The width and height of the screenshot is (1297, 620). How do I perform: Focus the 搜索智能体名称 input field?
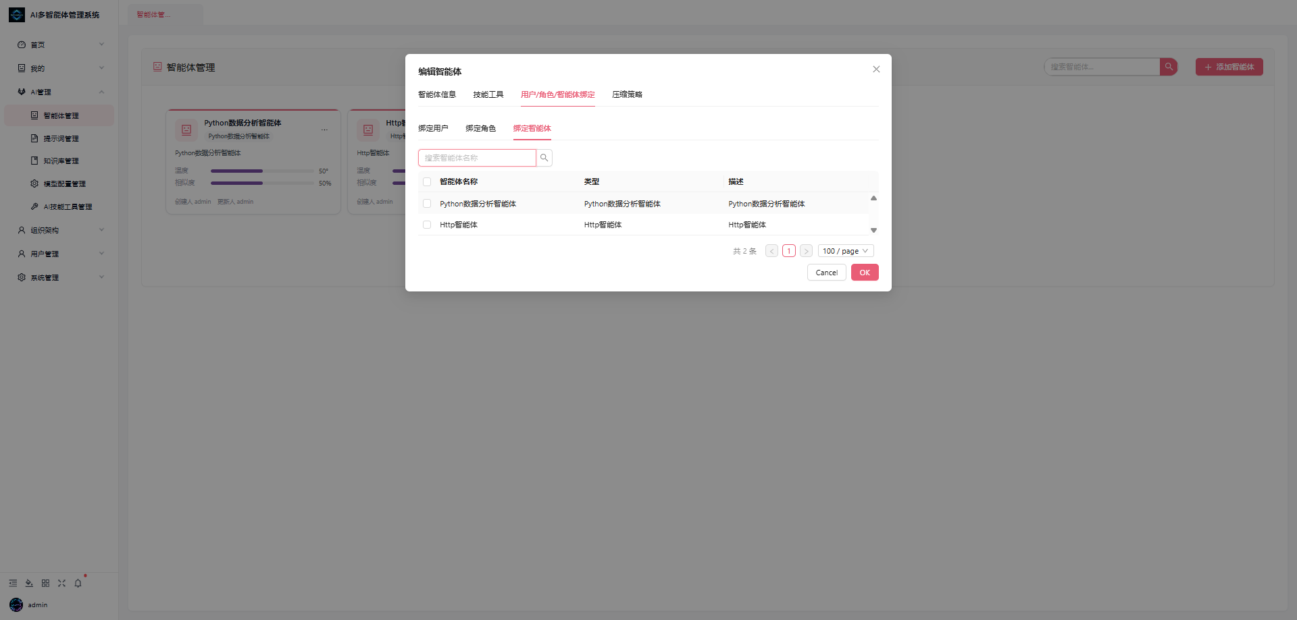tap(477, 158)
